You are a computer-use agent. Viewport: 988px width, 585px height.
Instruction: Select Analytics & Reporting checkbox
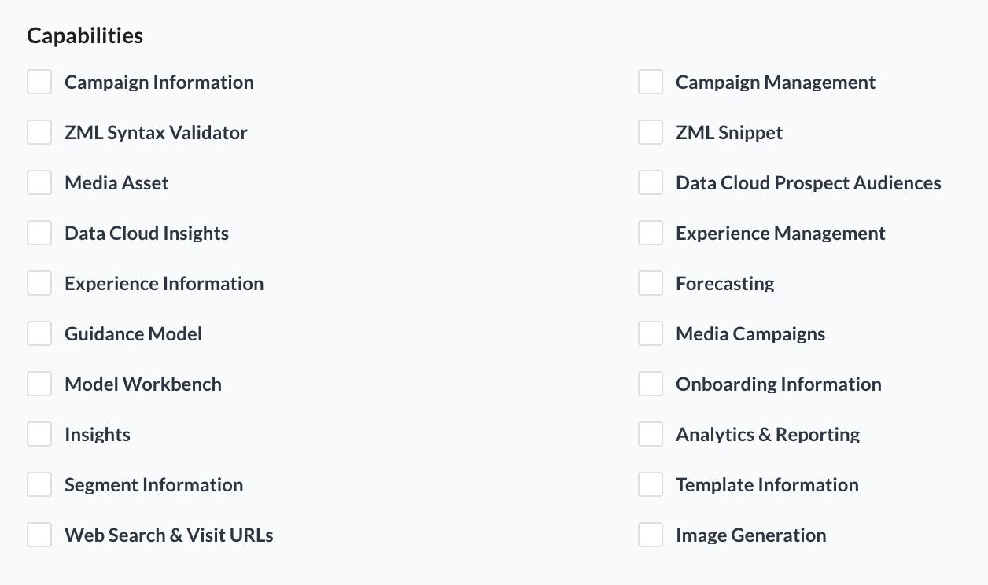point(651,434)
